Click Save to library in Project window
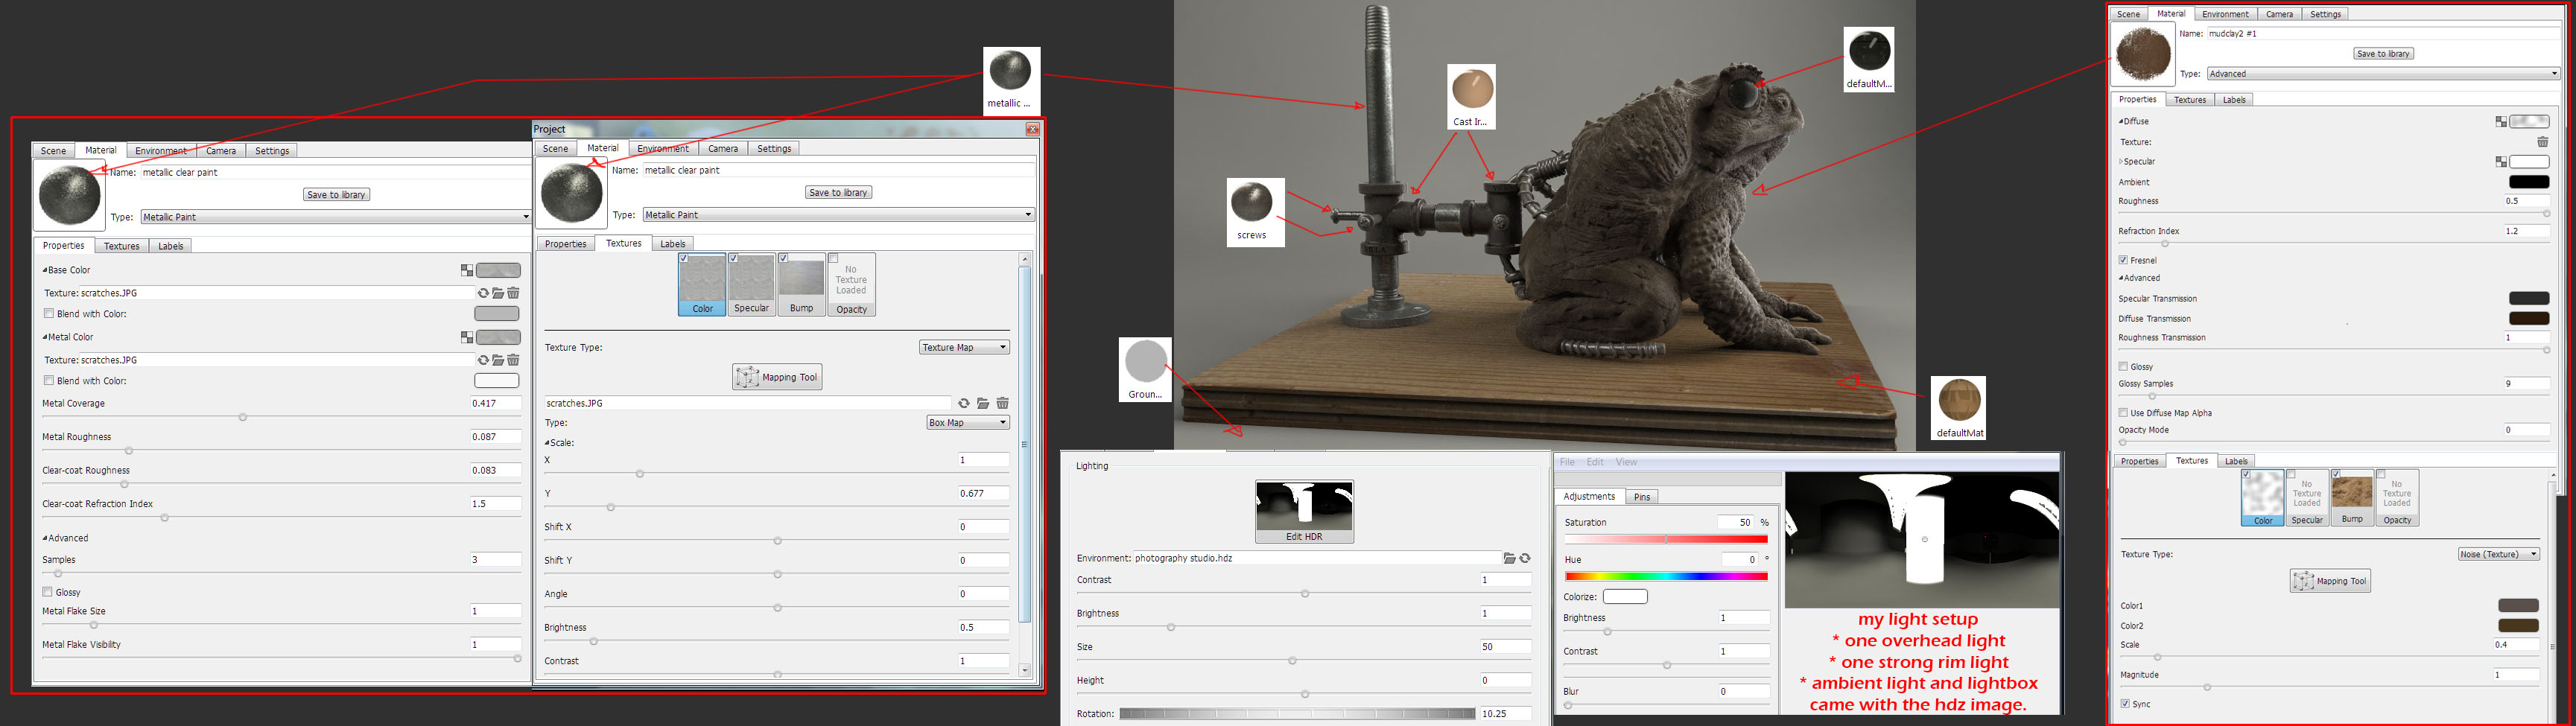The width and height of the screenshot is (2576, 726). click(x=838, y=192)
